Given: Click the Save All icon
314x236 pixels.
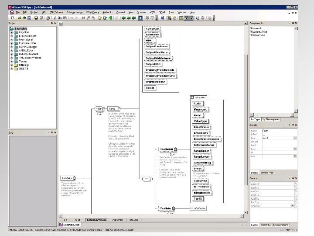Looking at the screenshot, I should [x=41, y=18].
